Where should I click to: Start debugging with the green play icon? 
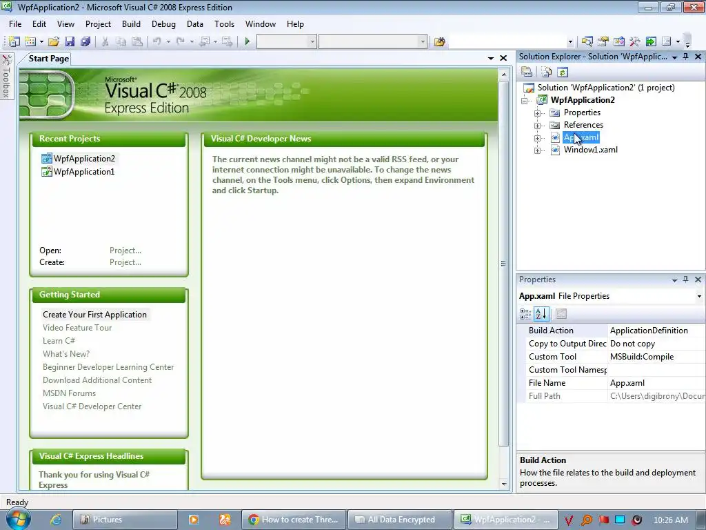248,41
